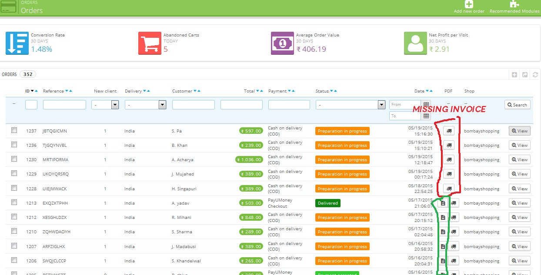Image resolution: width=541 pixels, height=275 pixels.
Task: Click the Add new order icon
Action: click(x=469, y=4)
